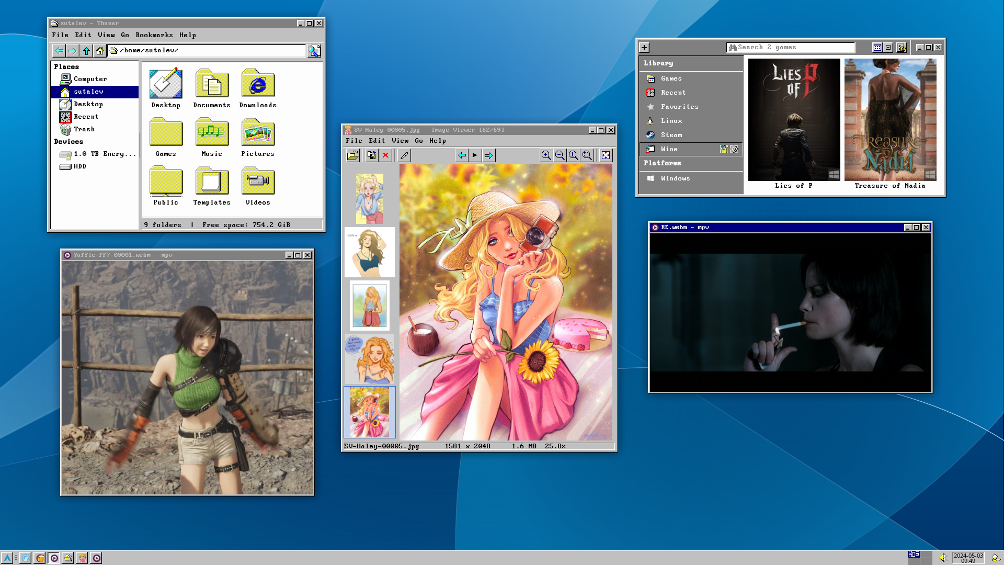This screenshot has width=1004, height=565.
Task: Select the Documents folder icon
Action: point(212,88)
